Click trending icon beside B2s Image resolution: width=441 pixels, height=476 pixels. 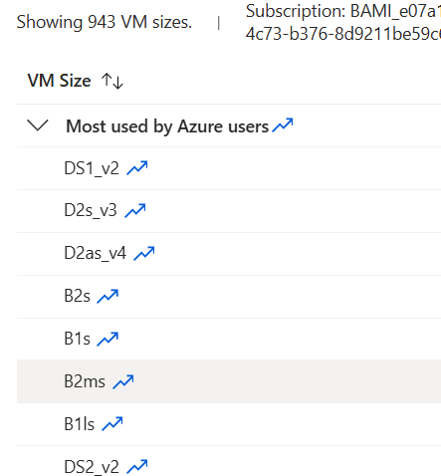pyautogui.click(x=108, y=296)
